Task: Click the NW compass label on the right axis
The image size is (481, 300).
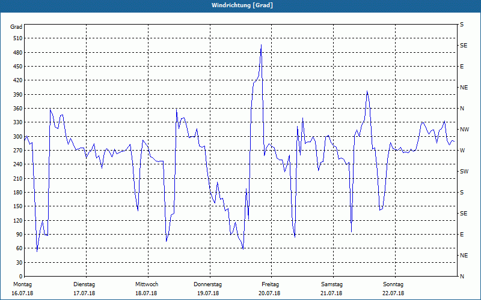Action: coord(464,130)
